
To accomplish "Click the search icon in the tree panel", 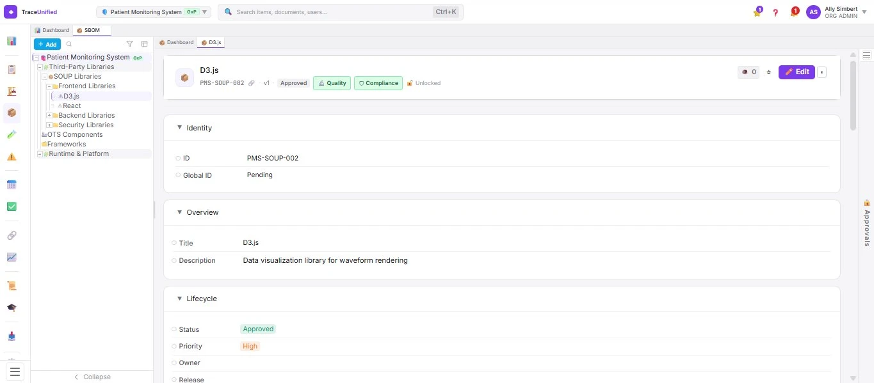I will click(69, 44).
